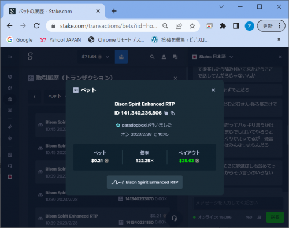Close the ベット bet details dialog
Image resolution: width=289 pixels, height=228 pixels.
click(213, 90)
